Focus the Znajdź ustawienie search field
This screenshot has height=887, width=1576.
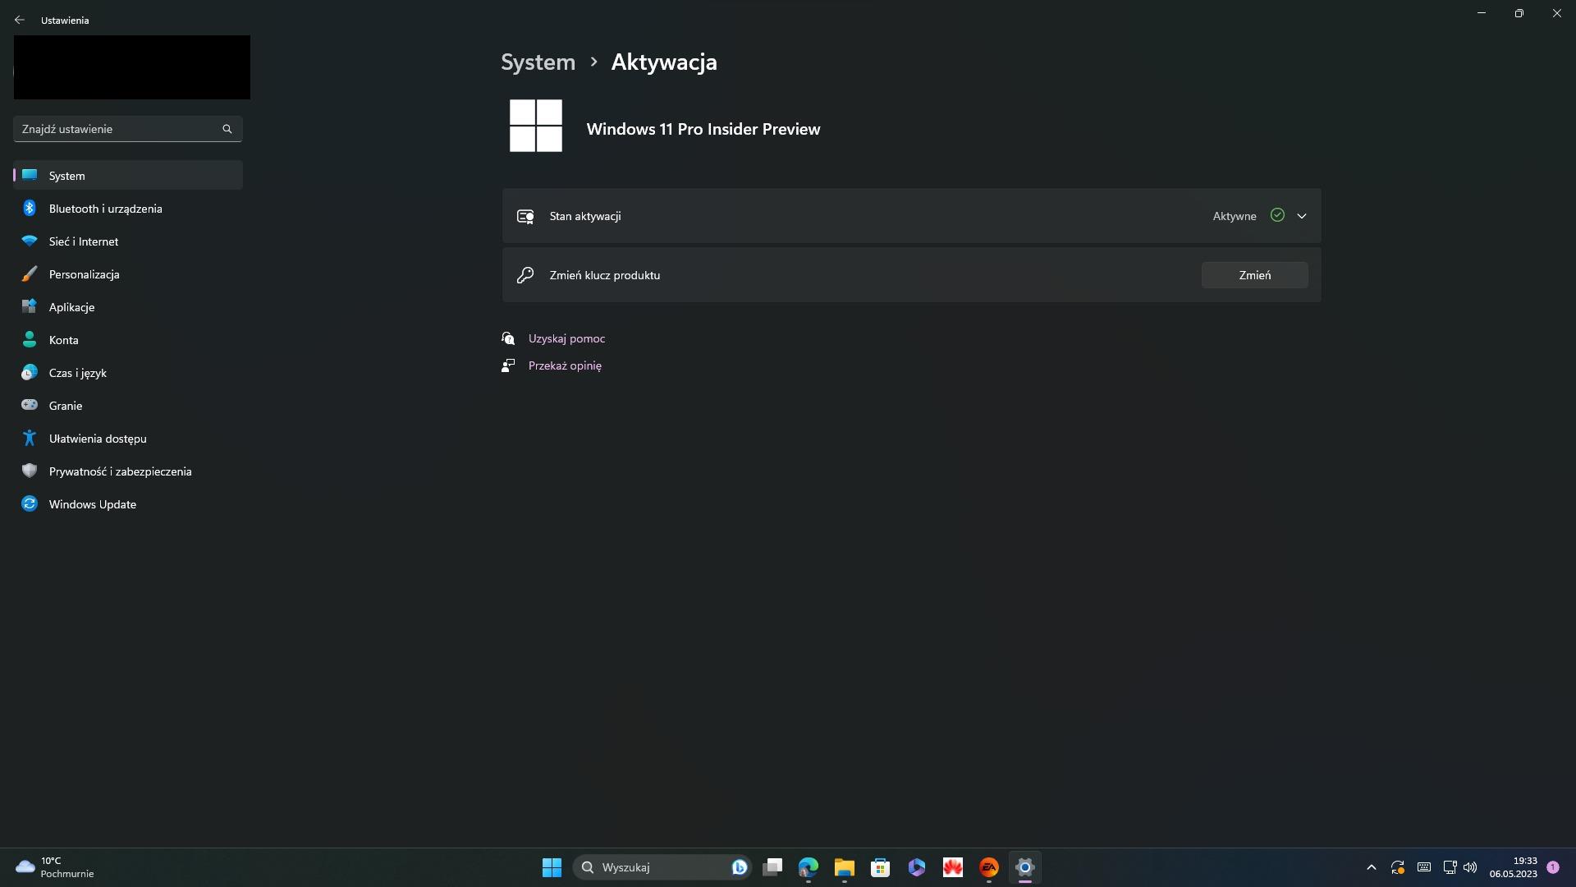click(x=128, y=129)
